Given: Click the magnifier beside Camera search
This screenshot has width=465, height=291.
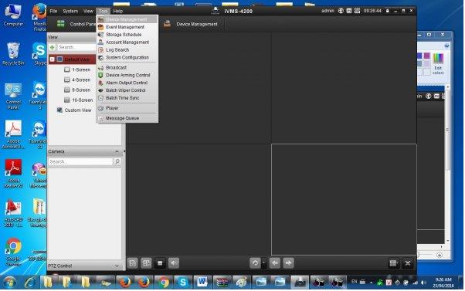Looking at the screenshot, I should pyautogui.click(x=117, y=161).
